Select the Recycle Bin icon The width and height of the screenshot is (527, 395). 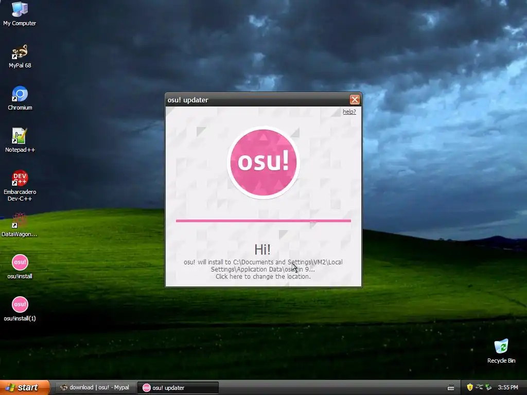pos(501,351)
